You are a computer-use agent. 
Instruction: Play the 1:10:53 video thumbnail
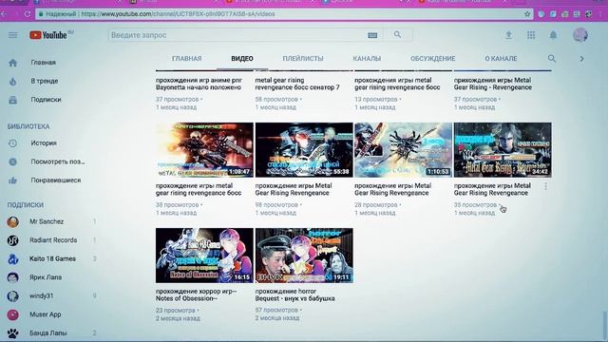[x=403, y=150]
